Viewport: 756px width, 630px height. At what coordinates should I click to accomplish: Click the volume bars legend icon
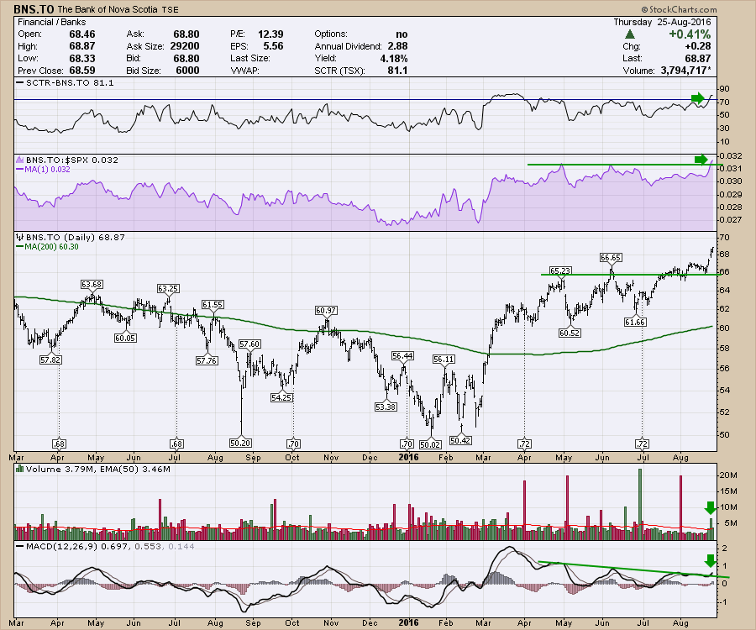click(x=19, y=469)
